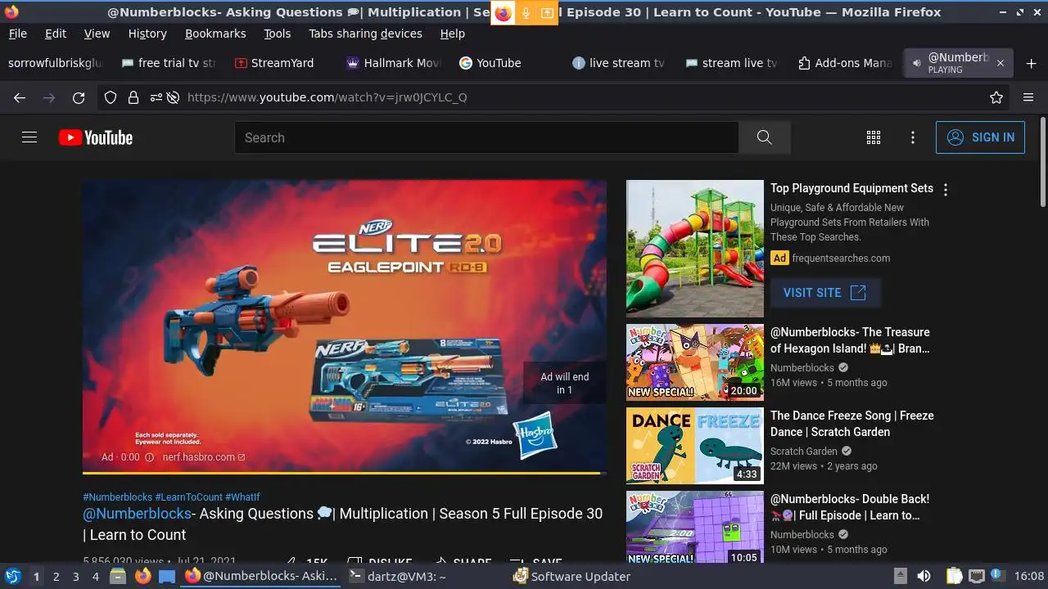Open YouTube settings three-dot menu

coord(913,137)
